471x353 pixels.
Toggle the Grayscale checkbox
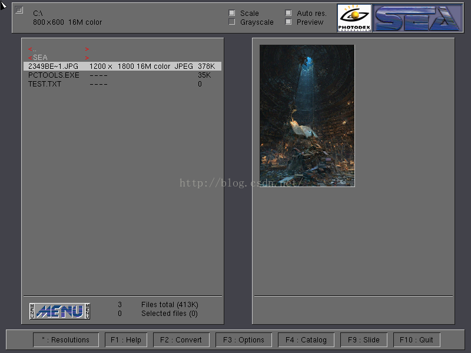[x=232, y=22]
